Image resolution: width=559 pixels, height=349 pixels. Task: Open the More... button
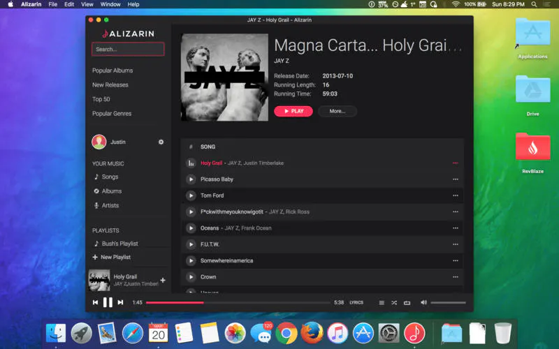[337, 111]
